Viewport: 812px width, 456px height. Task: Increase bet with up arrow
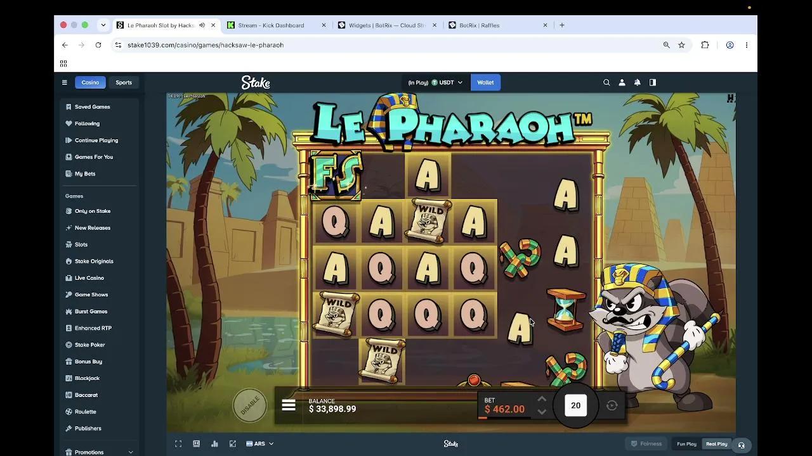click(542, 400)
